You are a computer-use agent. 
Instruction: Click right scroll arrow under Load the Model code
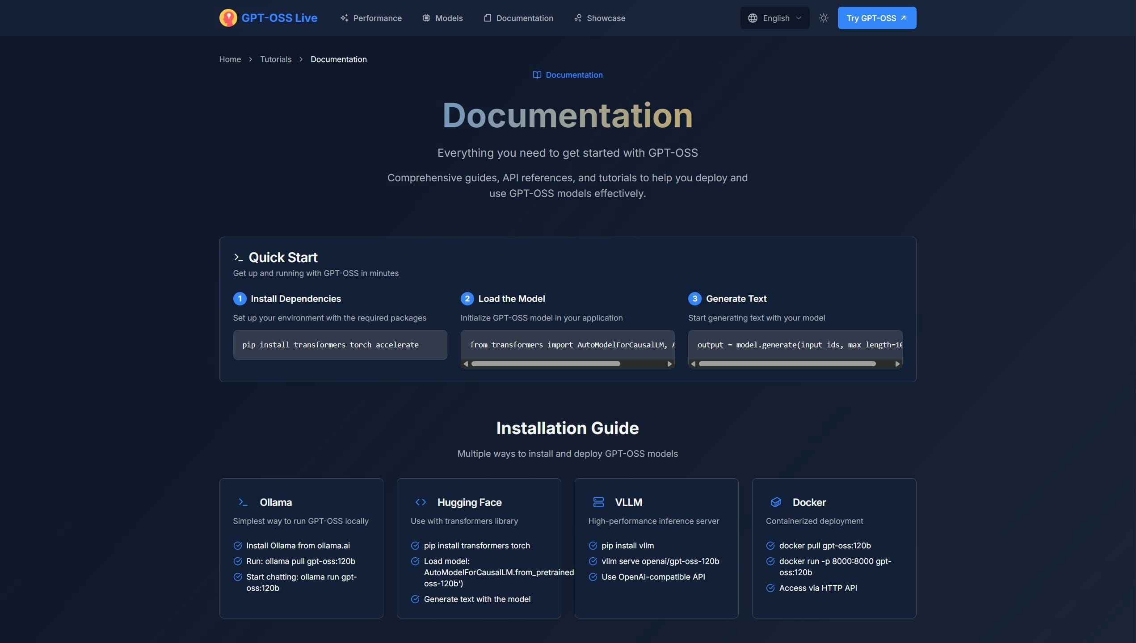tap(669, 364)
